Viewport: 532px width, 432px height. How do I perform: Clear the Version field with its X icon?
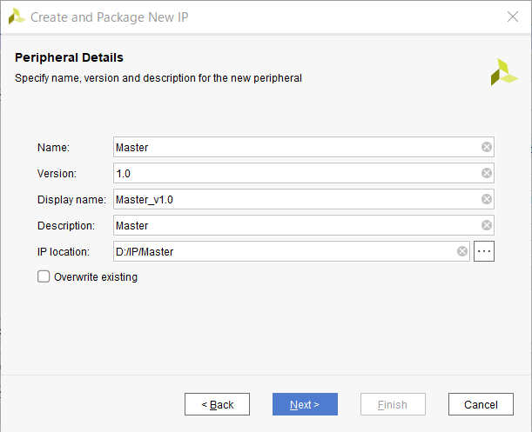tap(487, 173)
